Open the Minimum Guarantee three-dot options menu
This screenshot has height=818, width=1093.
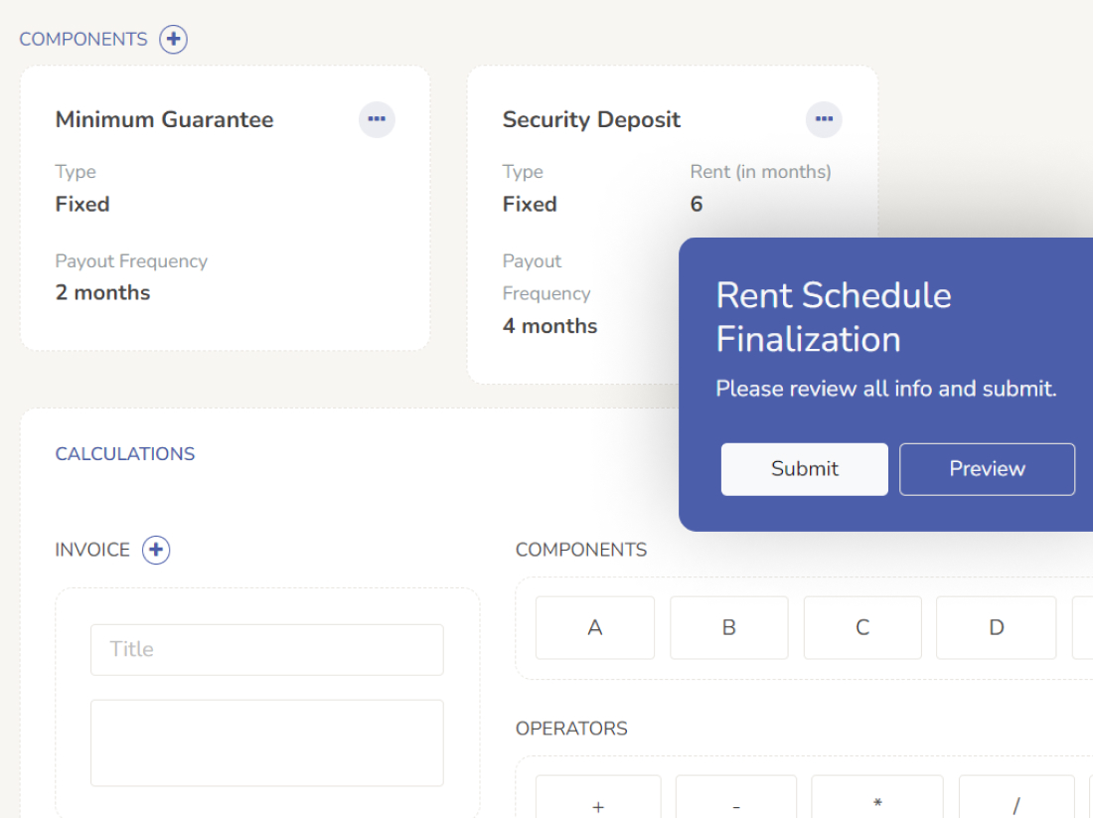tap(377, 119)
